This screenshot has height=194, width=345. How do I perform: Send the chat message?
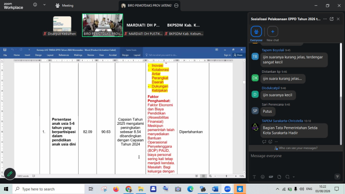(337, 176)
